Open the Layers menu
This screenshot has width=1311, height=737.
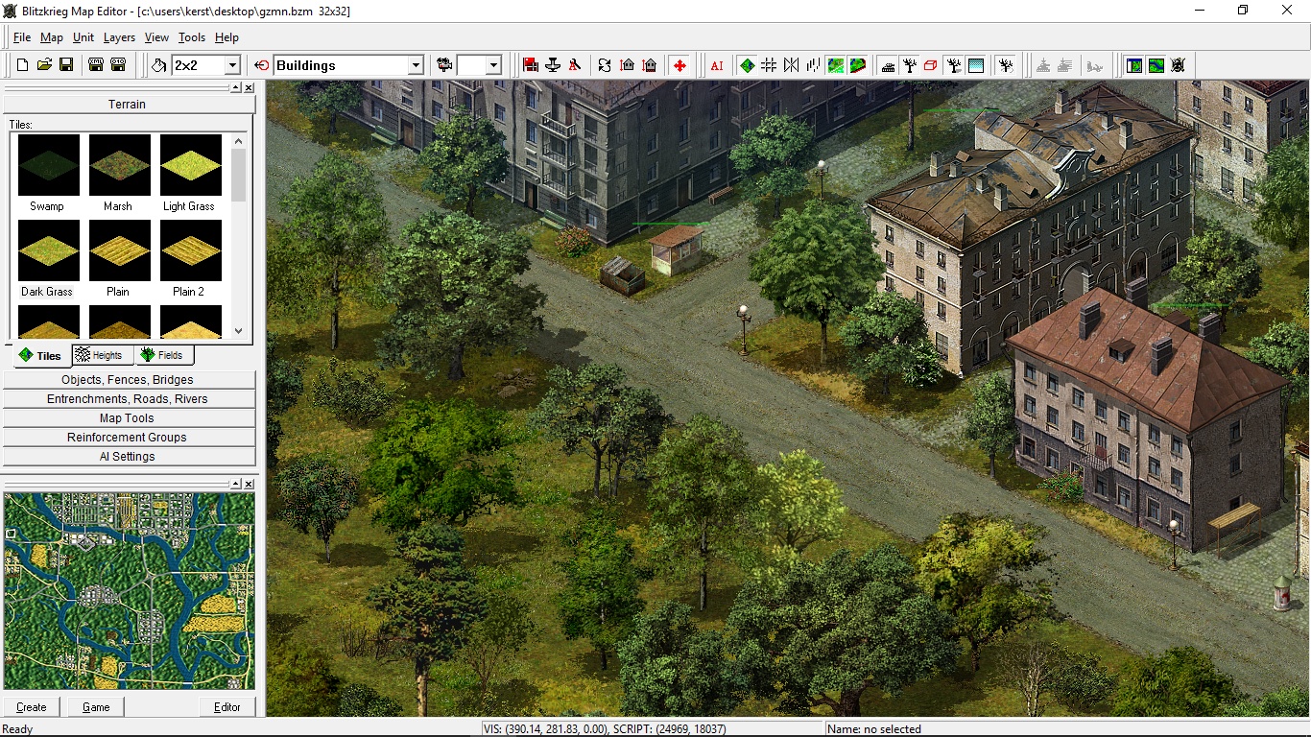tap(120, 37)
